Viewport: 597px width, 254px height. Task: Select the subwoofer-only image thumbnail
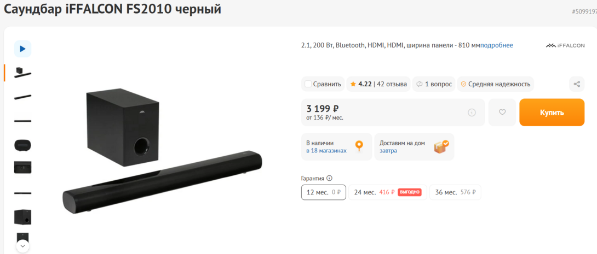[x=22, y=217]
